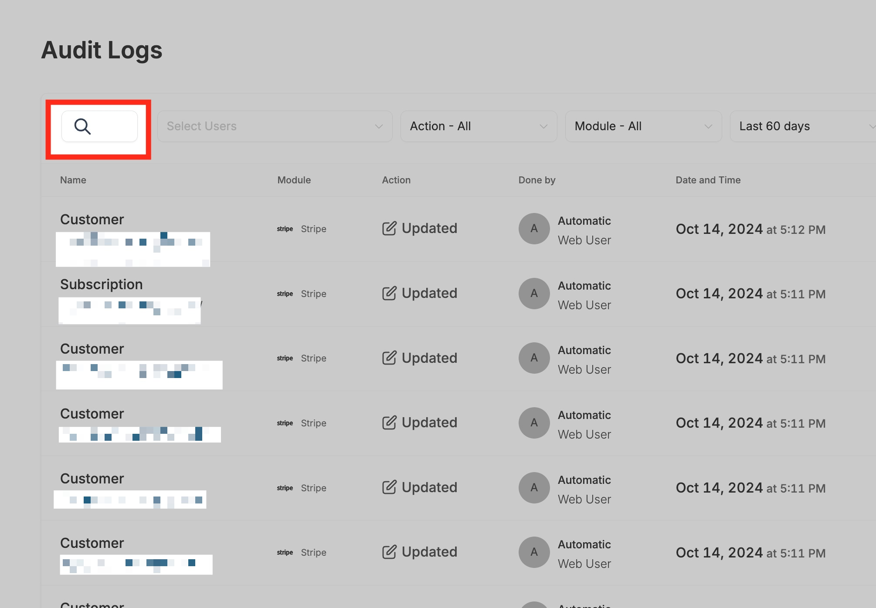Click the Name column header
Image resolution: width=876 pixels, height=608 pixels.
[73, 180]
